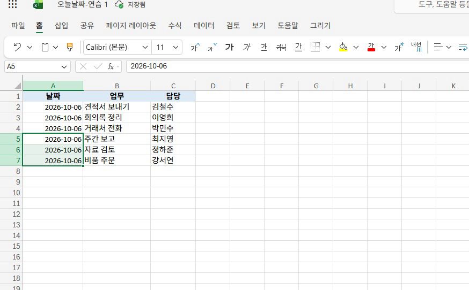
Task: Select cell 박민수
Action: [173, 128]
